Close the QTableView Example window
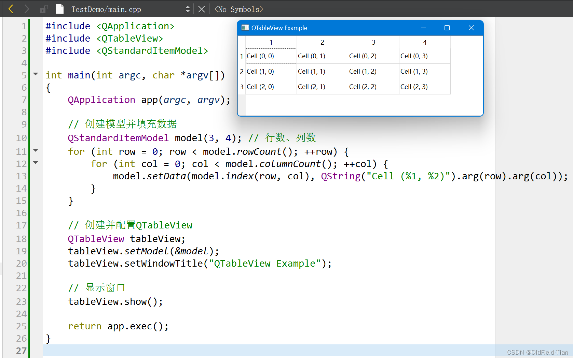 [471, 28]
